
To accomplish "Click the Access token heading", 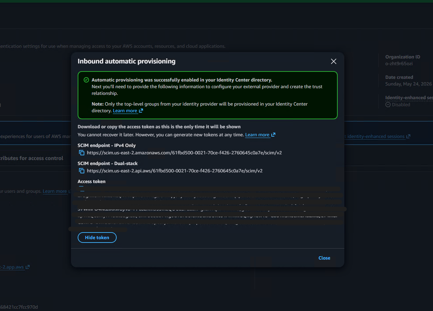I will pos(91,181).
